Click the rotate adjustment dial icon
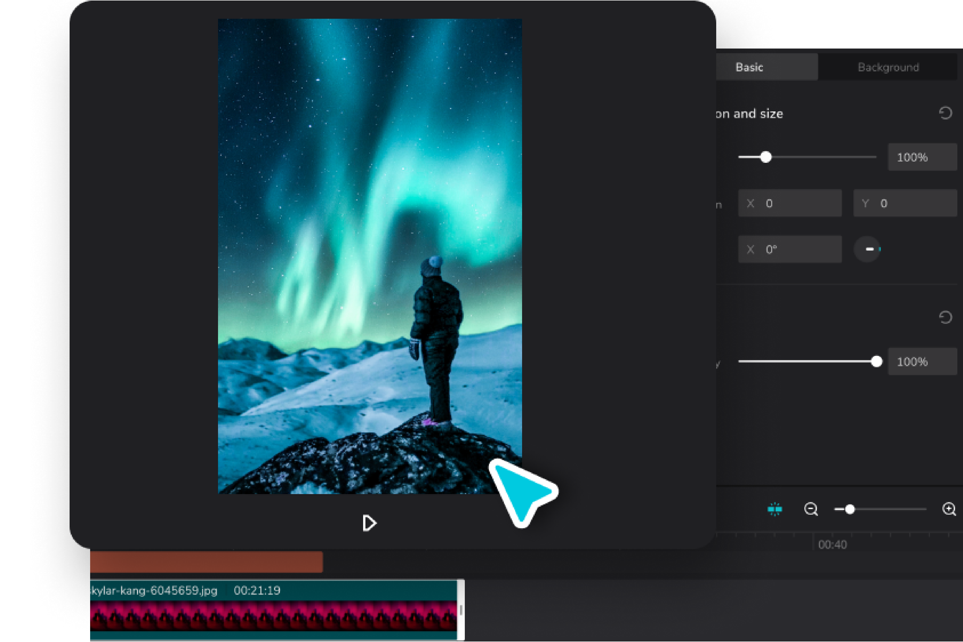Image resolution: width=963 pixels, height=642 pixels. click(867, 249)
